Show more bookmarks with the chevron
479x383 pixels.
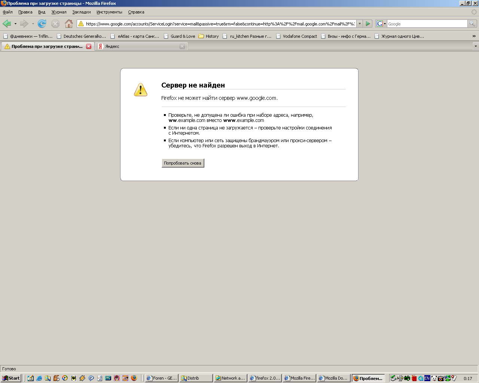point(474,36)
